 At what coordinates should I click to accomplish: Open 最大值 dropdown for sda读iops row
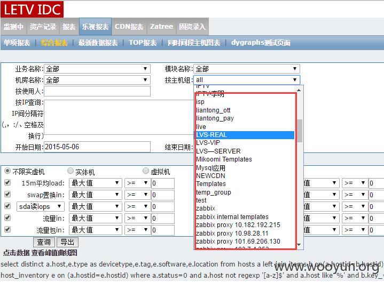[x=96, y=206]
